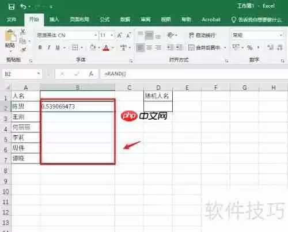Switch to the 插入 ribbon tab

click(54, 20)
